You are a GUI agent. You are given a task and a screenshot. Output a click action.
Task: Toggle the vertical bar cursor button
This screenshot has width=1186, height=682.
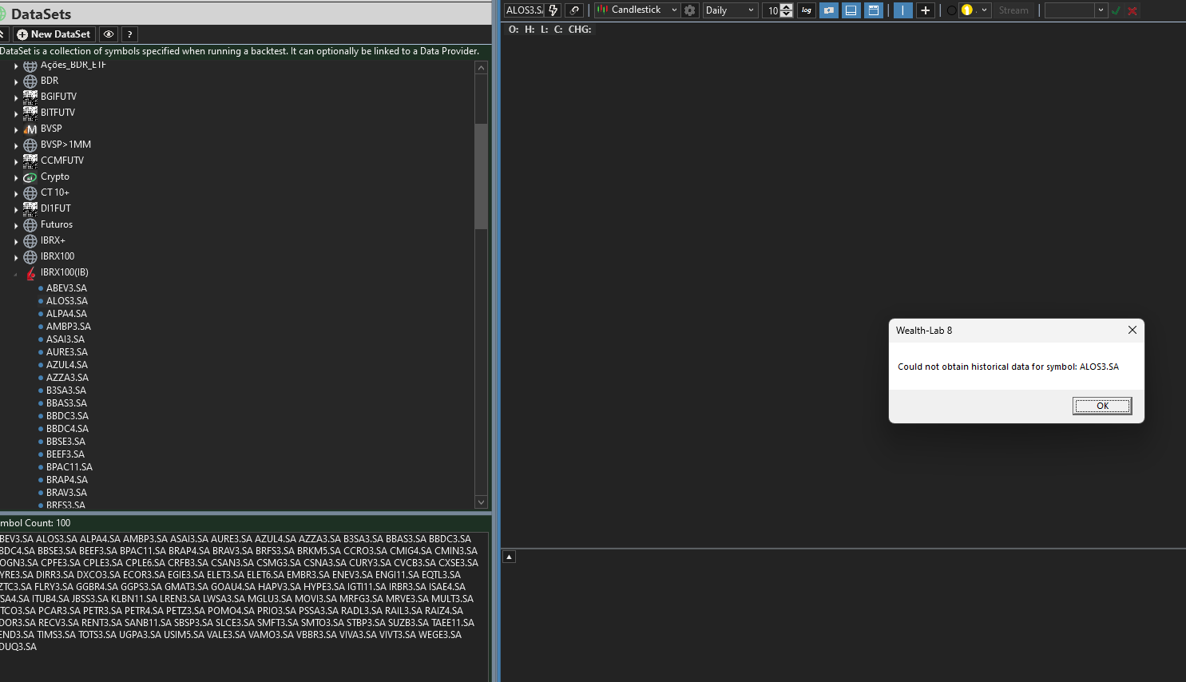pos(902,10)
